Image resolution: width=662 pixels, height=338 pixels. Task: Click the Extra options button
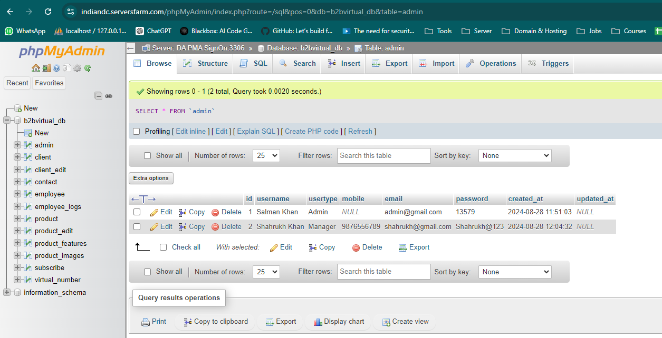151,178
